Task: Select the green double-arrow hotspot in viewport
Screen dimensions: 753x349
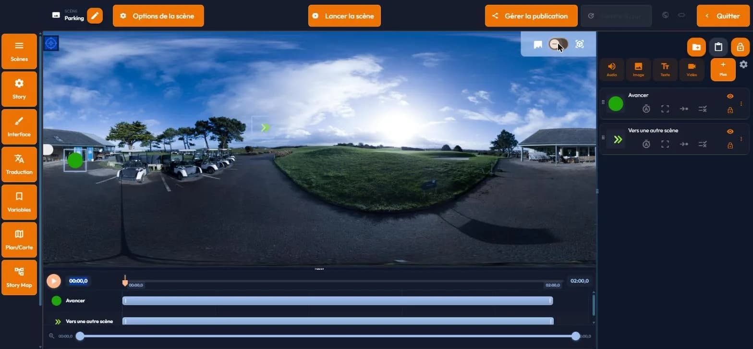Action: (265, 127)
